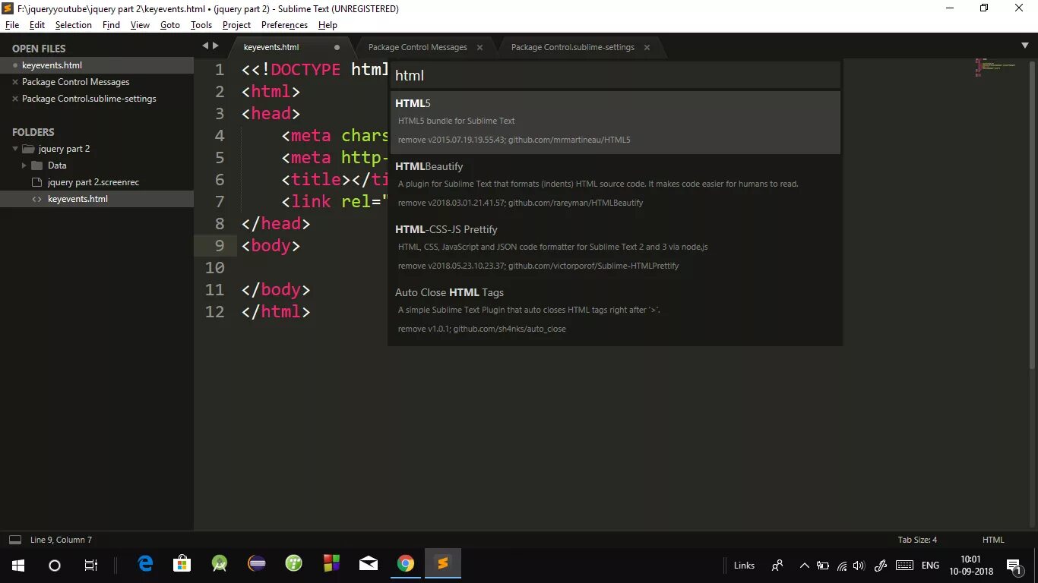
Task: Click Sublime Text taskbar icon
Action: 443,563
